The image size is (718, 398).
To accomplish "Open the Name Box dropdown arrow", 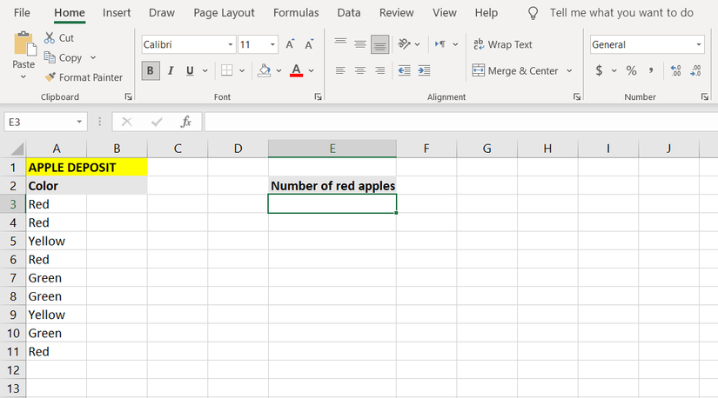I will tap(79, 122).
